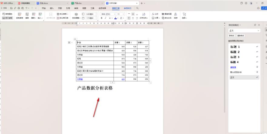Switch to the Home (开始) tab
This screenshot has height=134, width=267.
tap(44, 8)
